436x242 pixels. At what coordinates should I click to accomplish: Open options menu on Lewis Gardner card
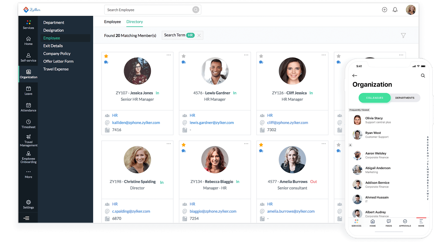pyautogui.click(x=246, y=55)
